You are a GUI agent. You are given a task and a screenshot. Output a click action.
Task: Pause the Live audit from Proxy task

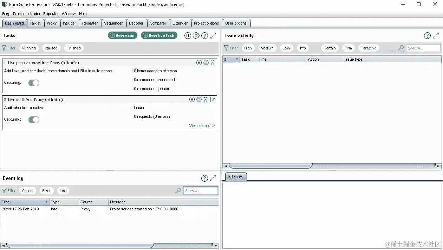(x=192, y=100)
